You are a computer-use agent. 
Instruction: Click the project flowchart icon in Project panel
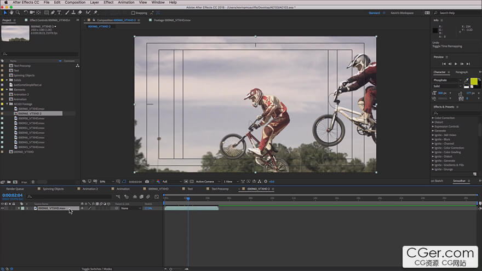click(77, 66)
